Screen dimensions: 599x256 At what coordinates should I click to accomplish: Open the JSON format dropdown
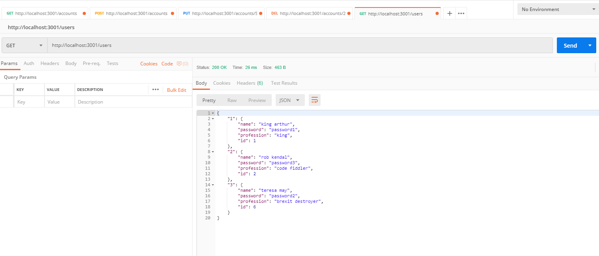(290, 100)
